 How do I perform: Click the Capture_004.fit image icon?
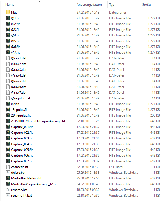pyautogui.click(x=8, y=144)
